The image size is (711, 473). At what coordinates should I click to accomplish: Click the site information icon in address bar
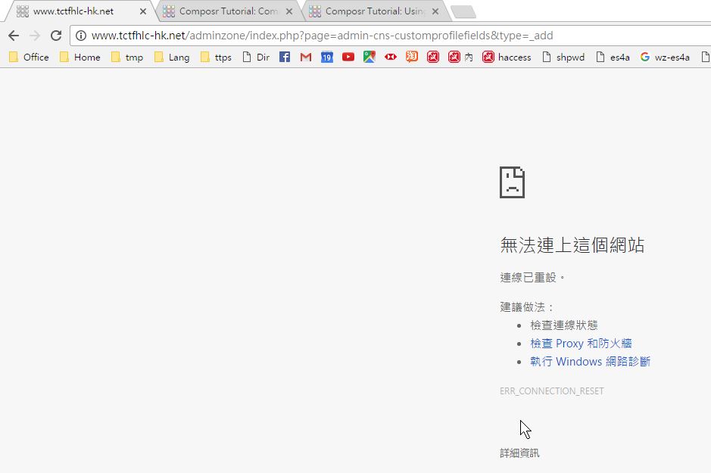81,36
